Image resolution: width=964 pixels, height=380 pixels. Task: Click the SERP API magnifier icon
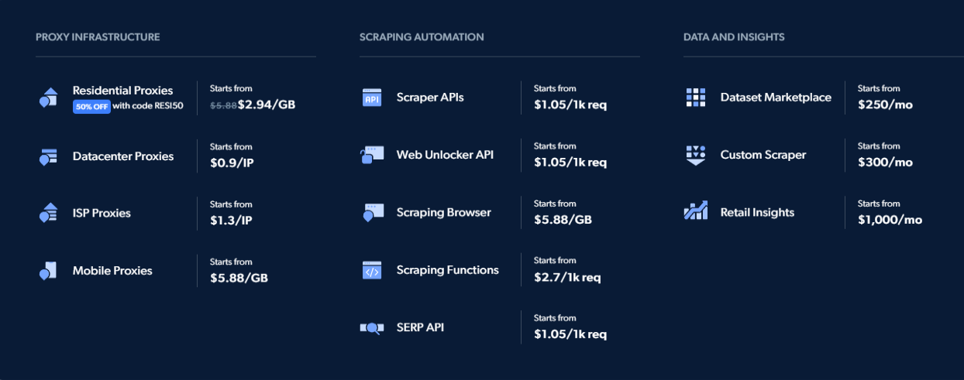(x=372, y=327)
